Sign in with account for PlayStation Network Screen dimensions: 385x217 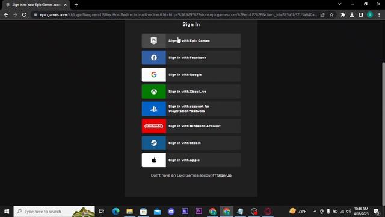(x=191, y=108)
